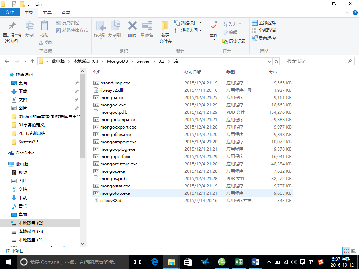Click Invert selection in the ribbon

pos(264,38)
